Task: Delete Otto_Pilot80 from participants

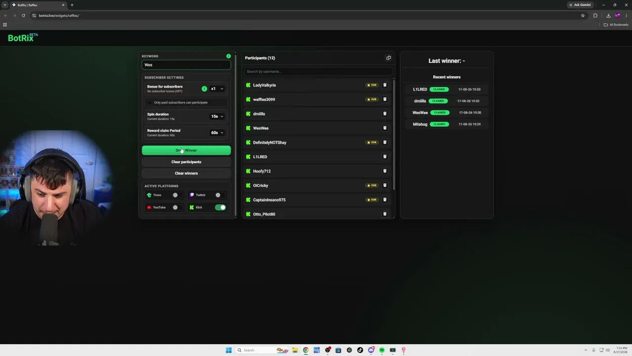Action: click(x=385, y=214)
